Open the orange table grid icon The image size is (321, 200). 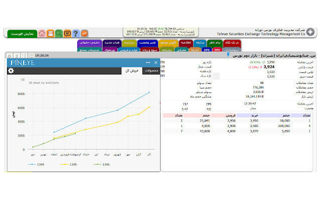50,33
